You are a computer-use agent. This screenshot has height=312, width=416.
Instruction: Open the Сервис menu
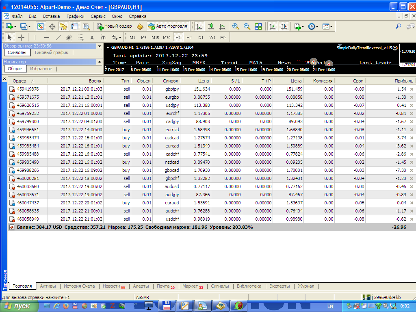[98, 16]
